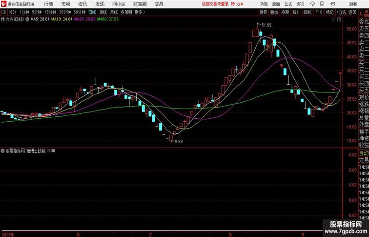Open the 市场 menu
This screenshot has width=369, height=237.
65,4
